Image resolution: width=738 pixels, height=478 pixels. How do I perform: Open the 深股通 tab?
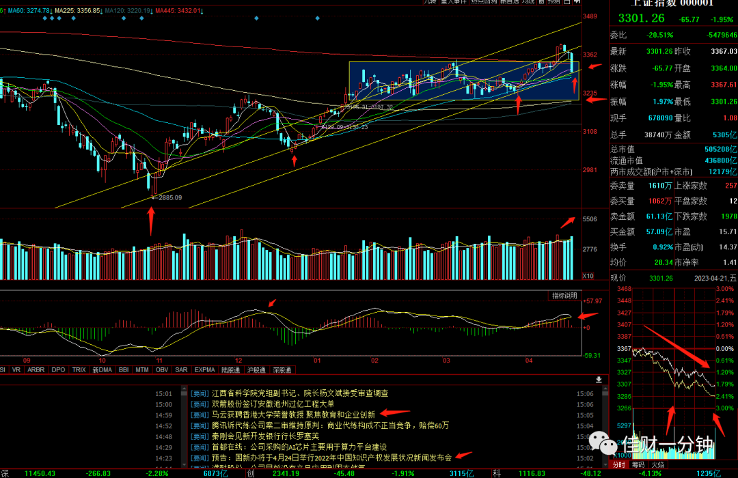(282, 370)
